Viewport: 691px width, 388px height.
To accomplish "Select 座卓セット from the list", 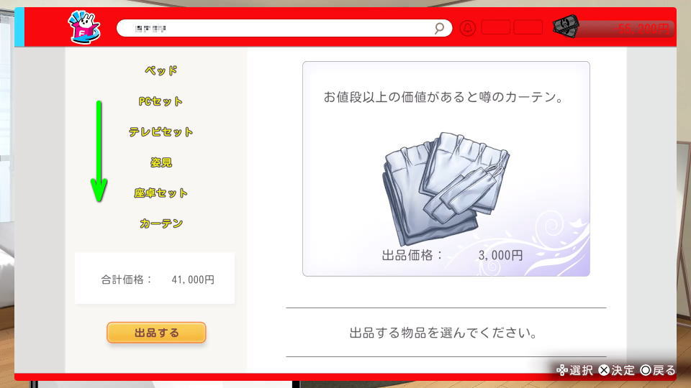I will (x=161, y=193).
